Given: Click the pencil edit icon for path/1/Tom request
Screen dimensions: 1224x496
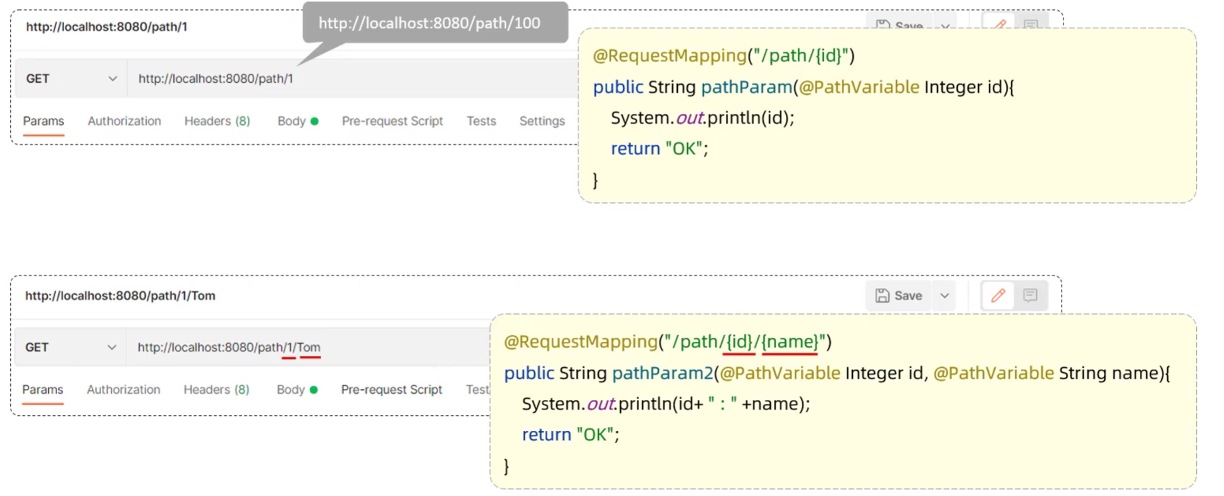Looking at the screenshot, I should [x=998, y=295].
